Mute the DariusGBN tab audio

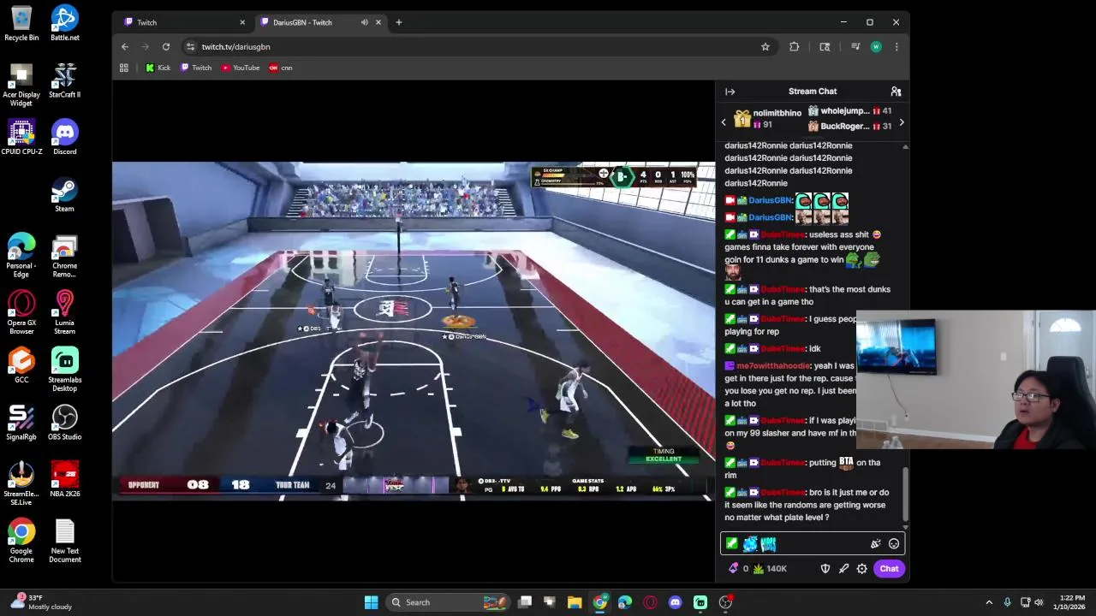click(x=364, y=22)
